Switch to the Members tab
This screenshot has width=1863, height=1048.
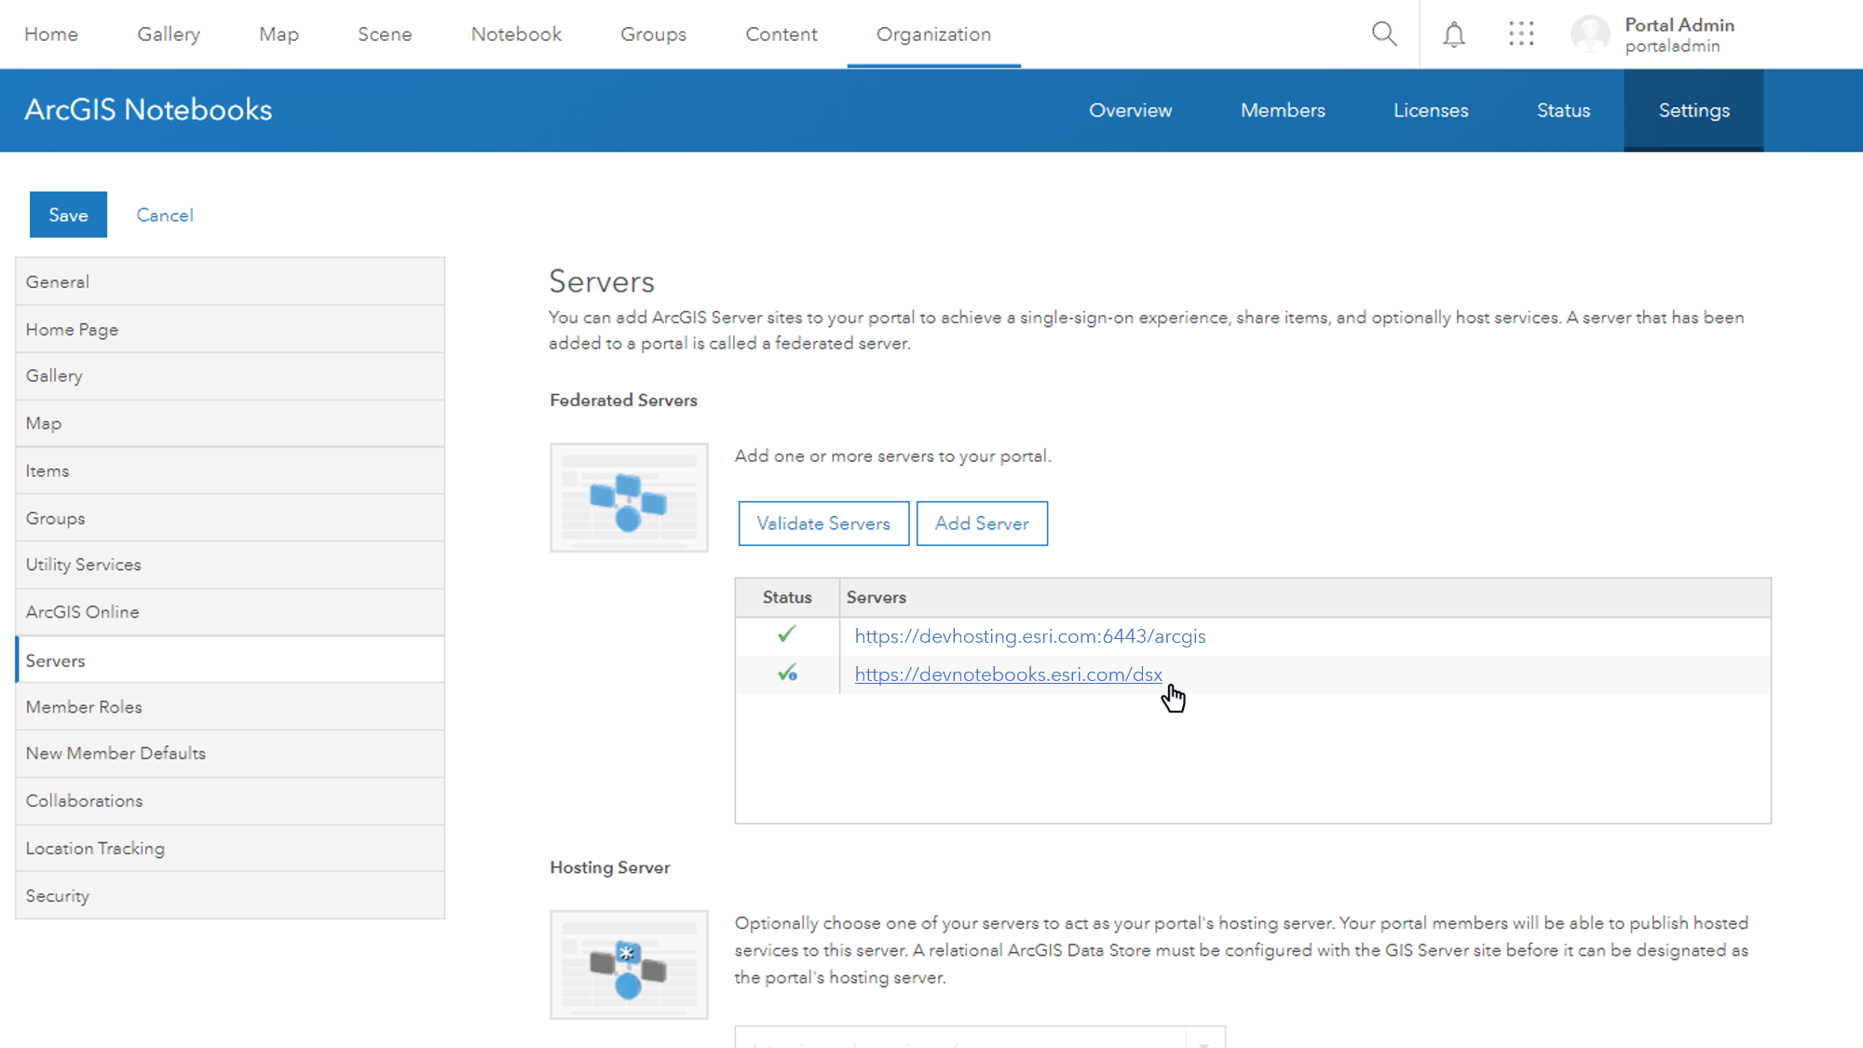coord(1283,110)
